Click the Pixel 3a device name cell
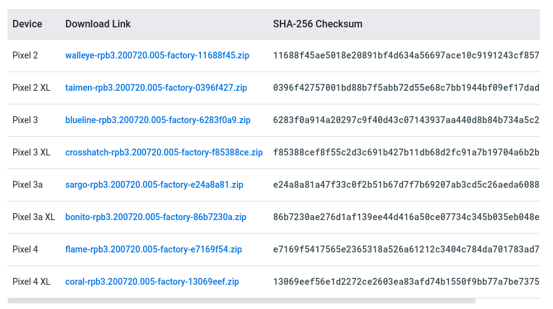The height and width of the screenshot is (309, 553). pyautogui.click(x=27, y=185)
